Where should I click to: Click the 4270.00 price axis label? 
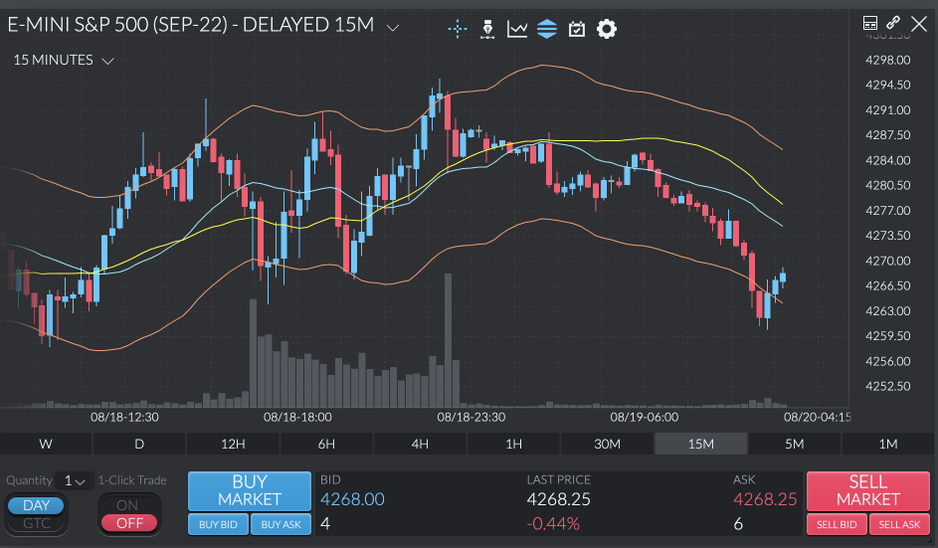coord(887,261)
